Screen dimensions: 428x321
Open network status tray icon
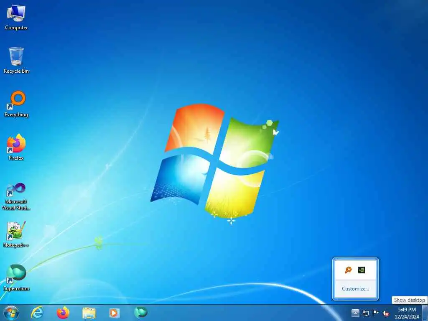365,313
